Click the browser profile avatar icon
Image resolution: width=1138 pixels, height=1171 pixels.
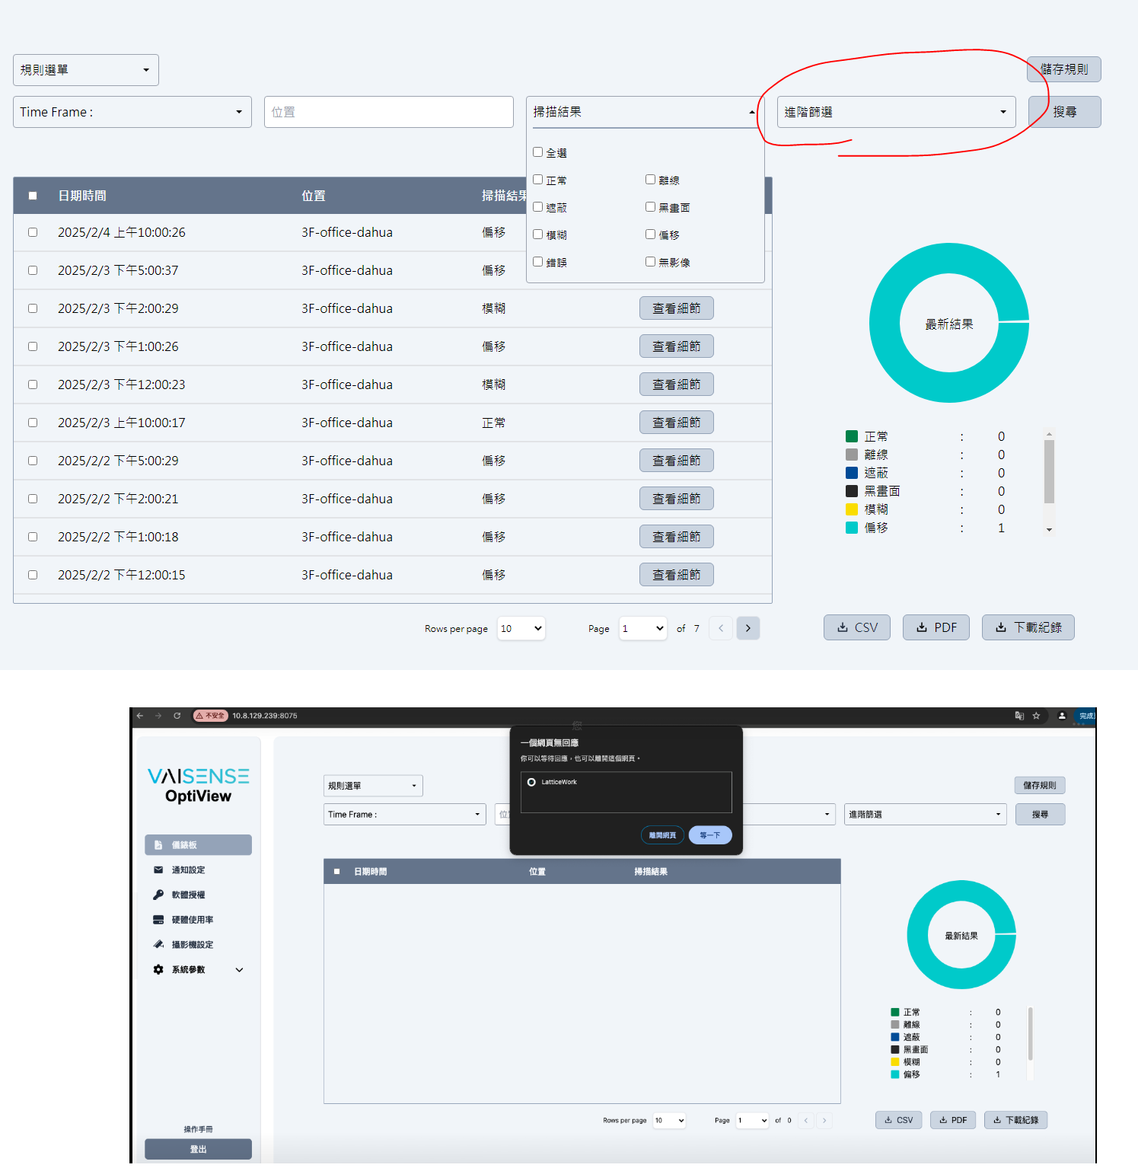coord(1062,716)
